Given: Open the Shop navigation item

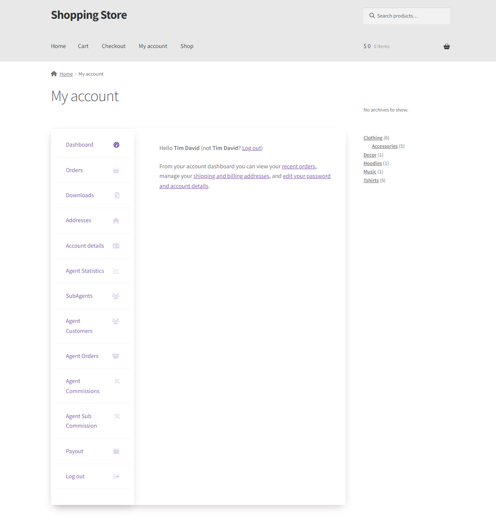Looking at the screenshot, I should point(187,46).
